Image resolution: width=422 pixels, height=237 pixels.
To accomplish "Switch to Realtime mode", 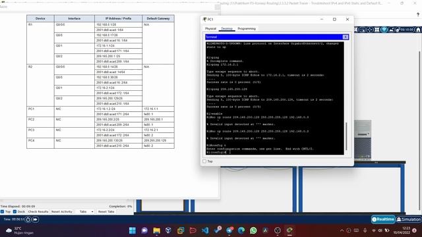I will coord(383,219).
